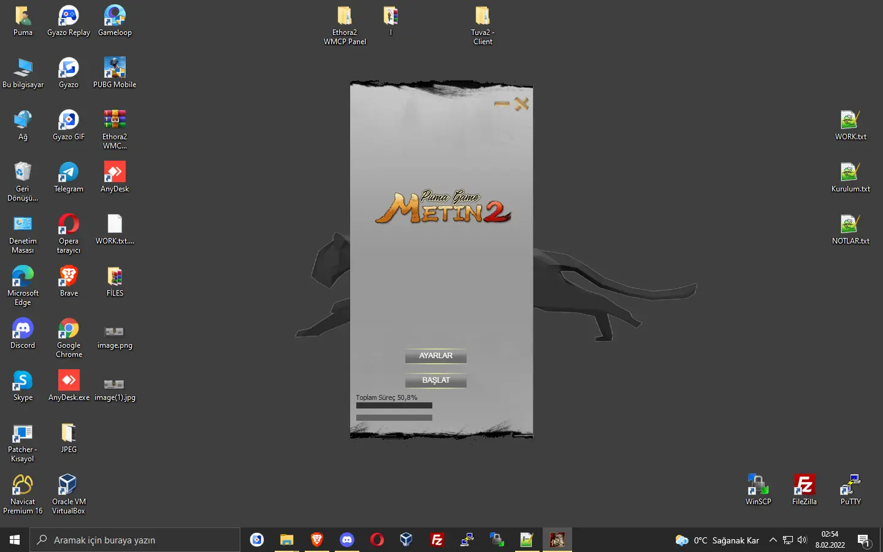Launch Brave browser desktop shortcut
The height and width of the screenshot is (552, 883).
[69, 282]
